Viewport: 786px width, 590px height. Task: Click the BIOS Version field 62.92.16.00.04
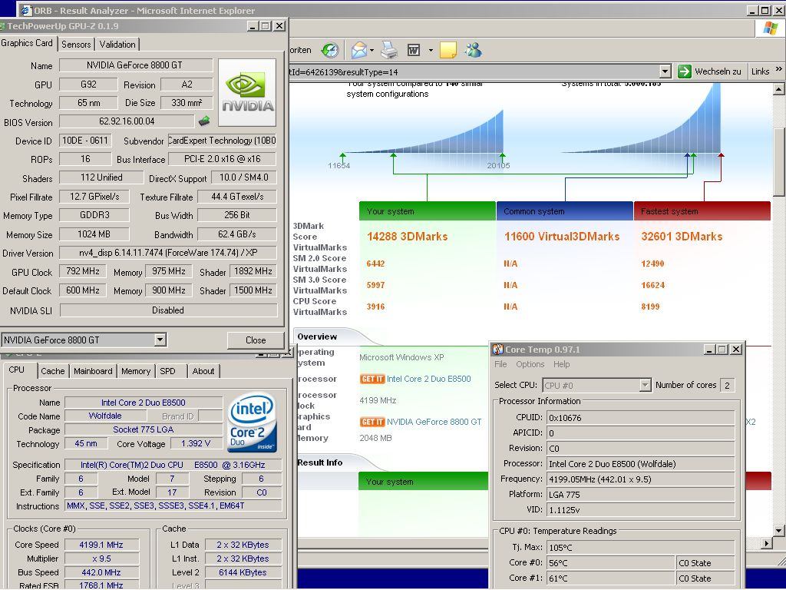(127, 121)
